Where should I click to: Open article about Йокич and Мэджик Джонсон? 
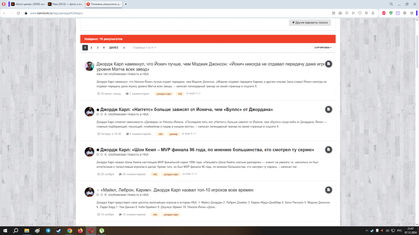click(210, 66)
